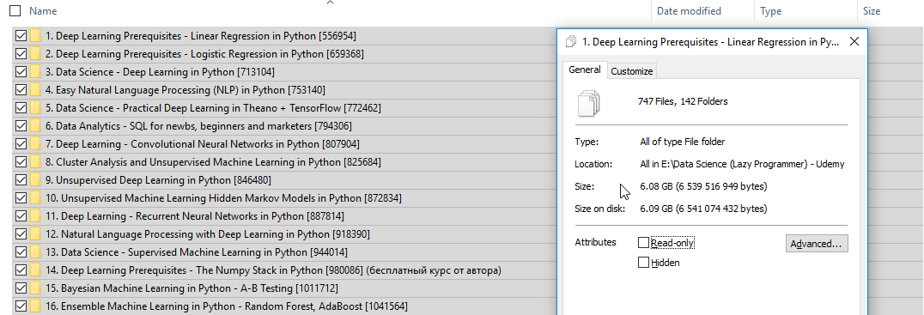Click the '747 Files, 142 Folders' summary text

(x=683, y=101)
